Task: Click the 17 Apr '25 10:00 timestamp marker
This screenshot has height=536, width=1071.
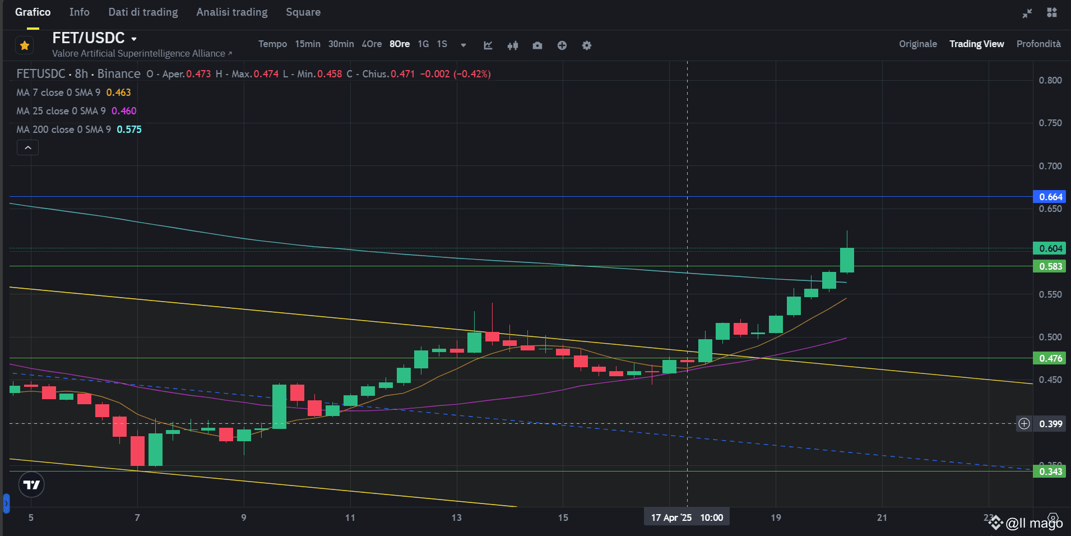Action: pyautogui.click(x=686, y=517)
